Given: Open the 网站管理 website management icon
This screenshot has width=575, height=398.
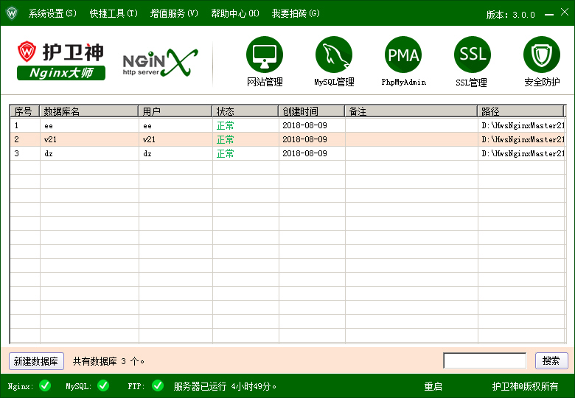Looking at the screenshot, I should [x=265, y=55].
